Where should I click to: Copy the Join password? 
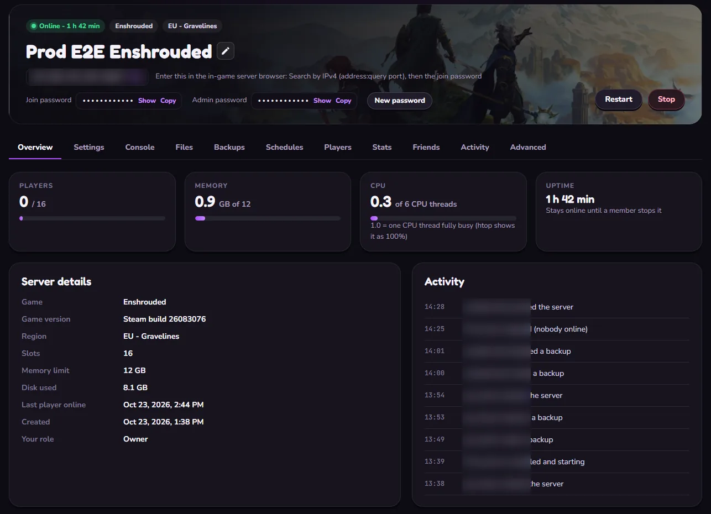point(168,101)
